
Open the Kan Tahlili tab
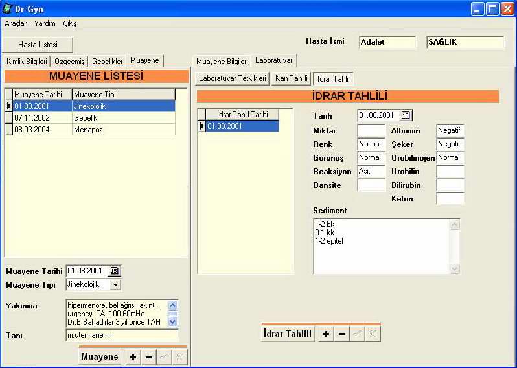[x=290, y=78]
